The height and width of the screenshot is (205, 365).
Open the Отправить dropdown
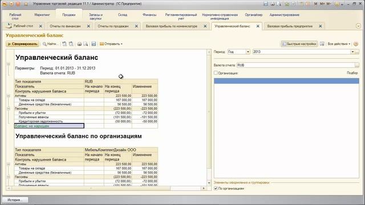111,44
